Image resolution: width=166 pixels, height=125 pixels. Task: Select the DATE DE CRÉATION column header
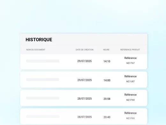(85, 50)
